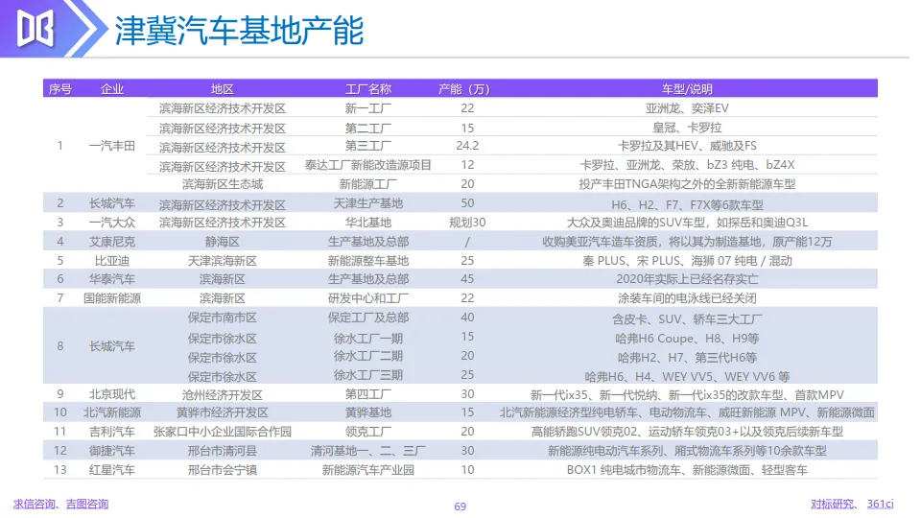Viewport: 921px width, 518px height.
Task: Select the 新一工厂 factory cell
Action: click(x=367, y=108)
